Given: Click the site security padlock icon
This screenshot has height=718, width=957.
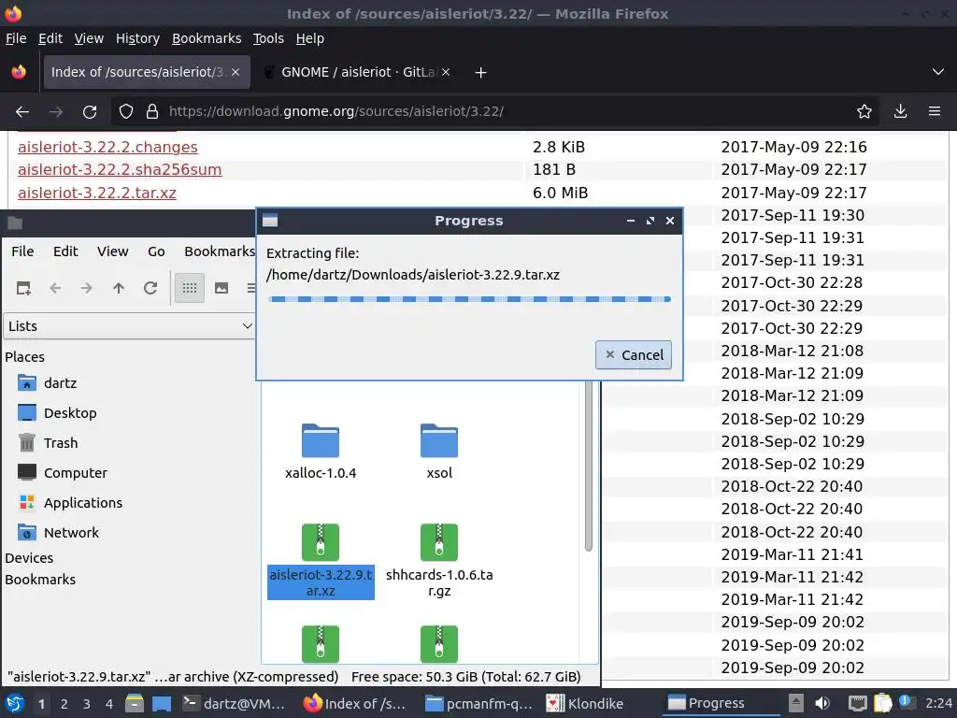Looking at the screenshot, I should pos(152,112).
